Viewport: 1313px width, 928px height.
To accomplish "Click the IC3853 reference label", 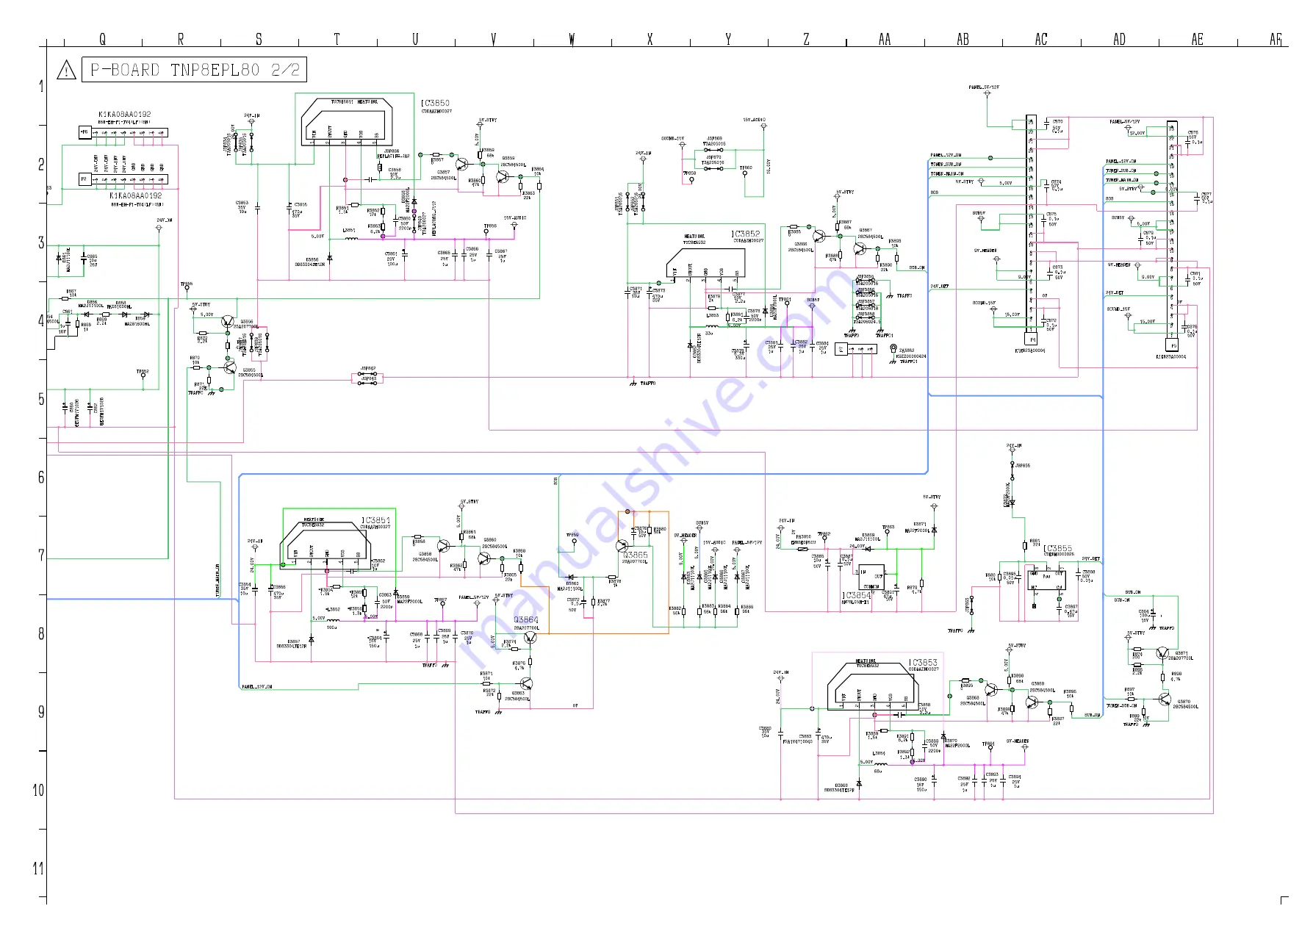I will 924,662.
